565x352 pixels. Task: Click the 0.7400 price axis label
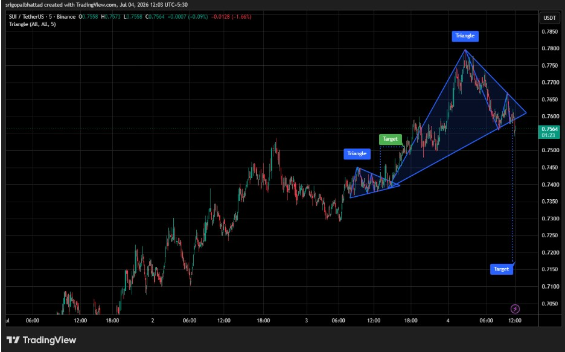(x=551, y=185)
